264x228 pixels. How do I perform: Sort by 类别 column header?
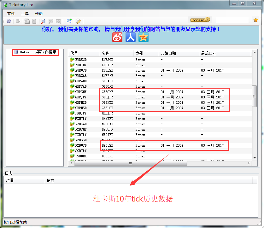click(x=146, y=53)
